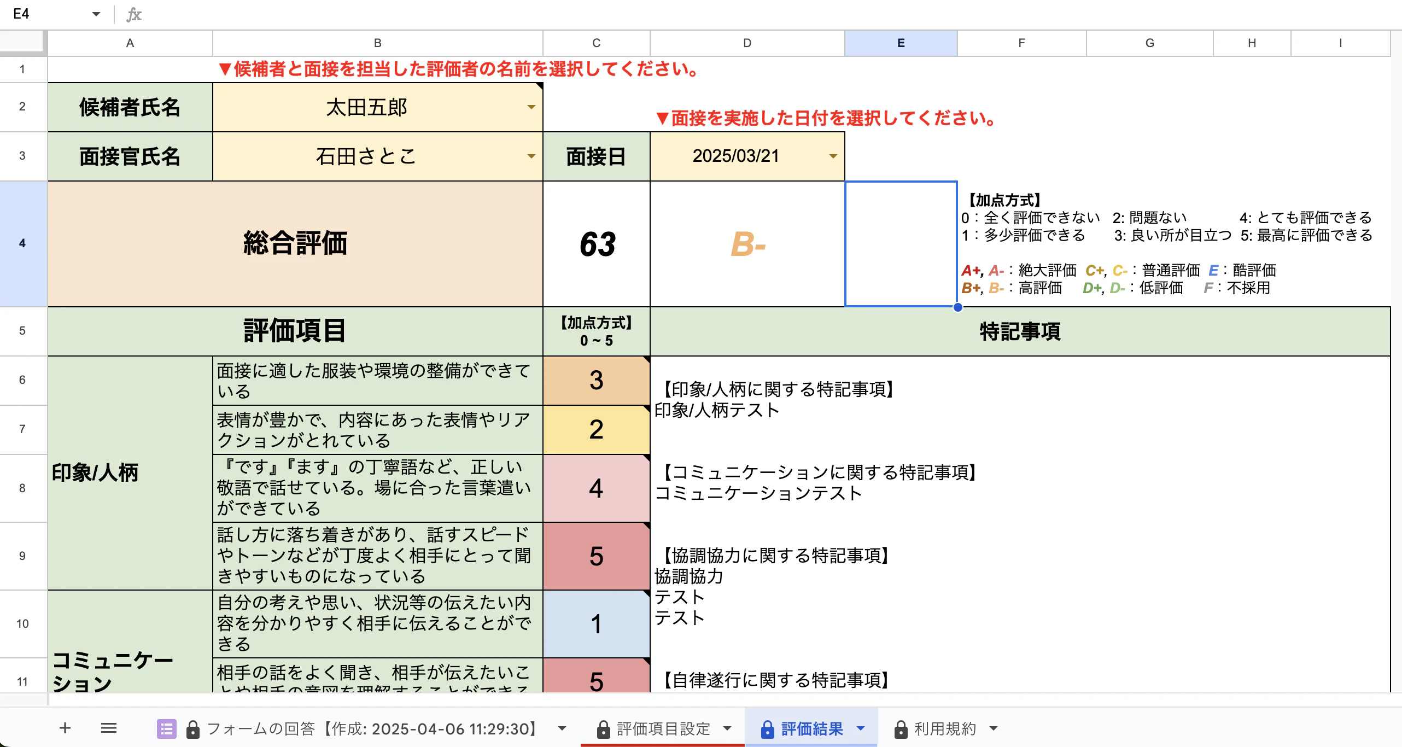Click score cell 2 in row 7
1402x747 pixels.
pos(597,430)
